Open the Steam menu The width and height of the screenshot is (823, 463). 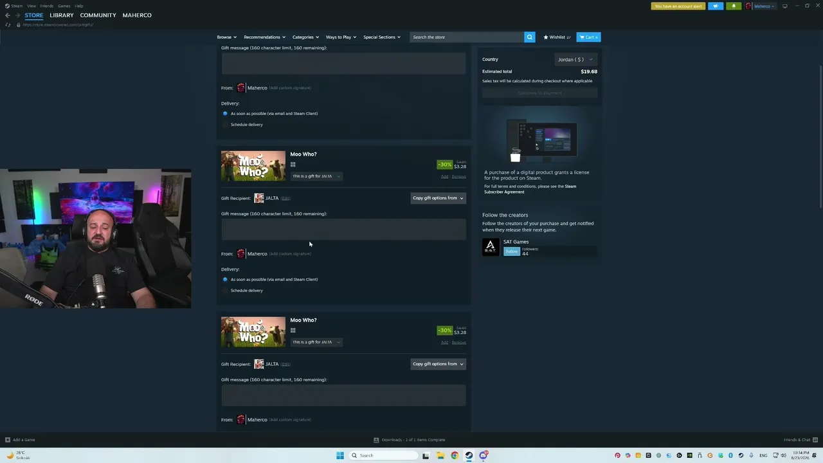[15, 6]
